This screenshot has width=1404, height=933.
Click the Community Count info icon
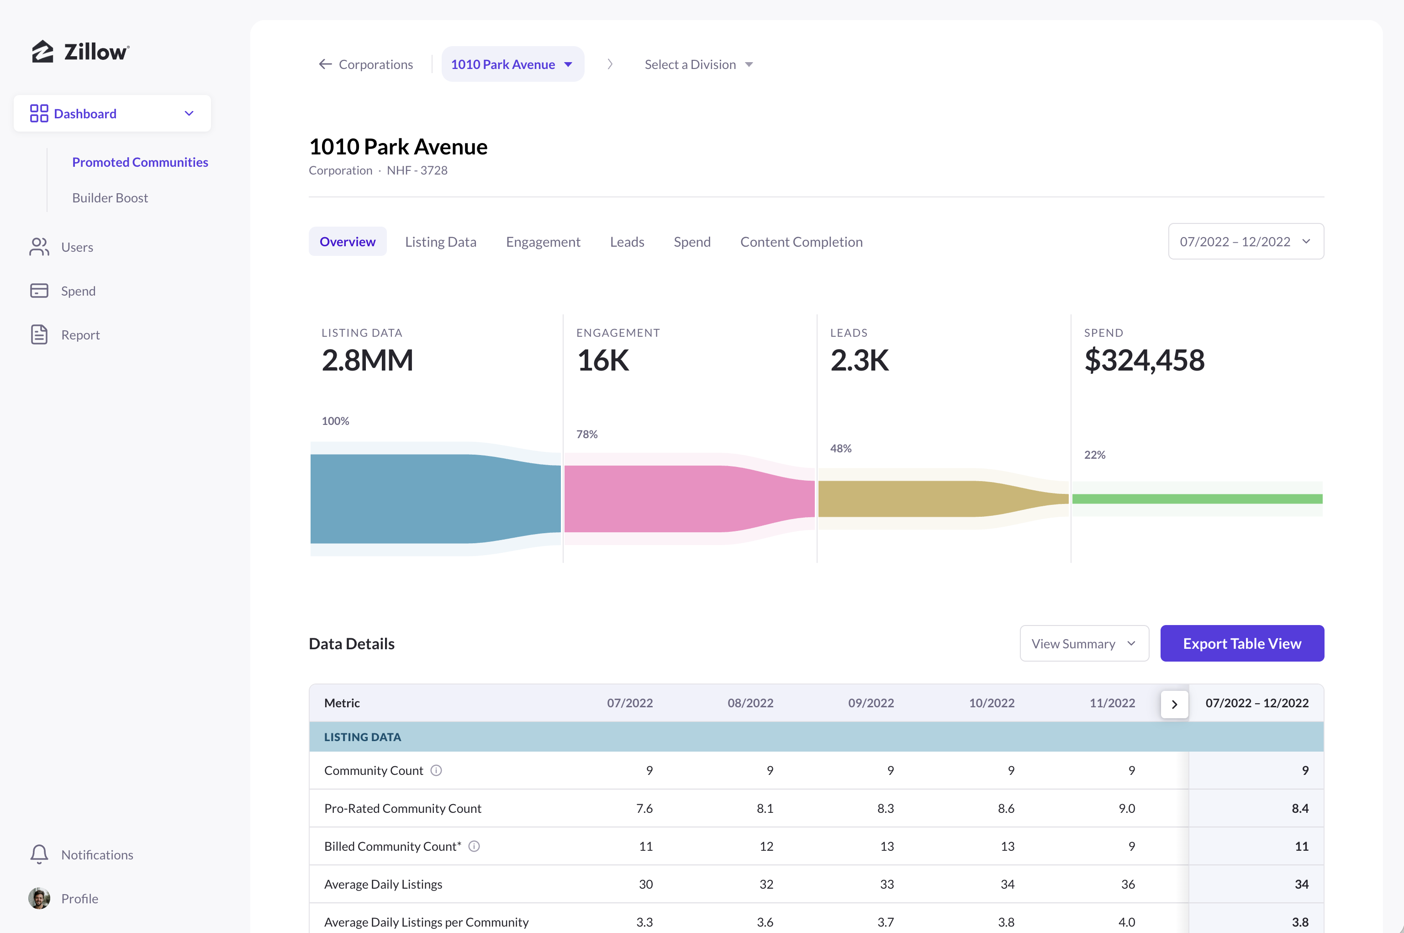[436, 770]
